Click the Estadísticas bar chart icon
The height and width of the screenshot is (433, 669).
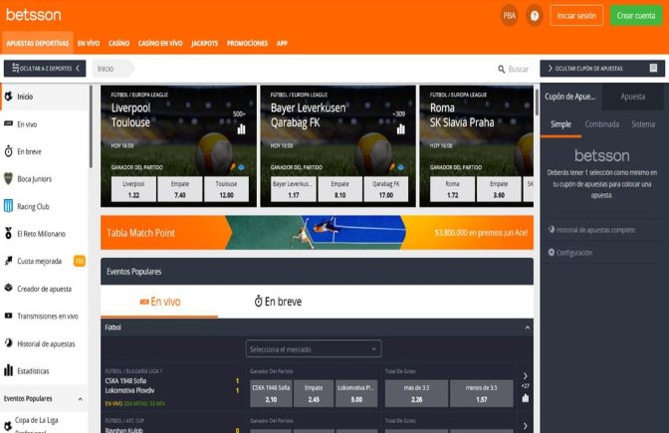click(9, 370)
